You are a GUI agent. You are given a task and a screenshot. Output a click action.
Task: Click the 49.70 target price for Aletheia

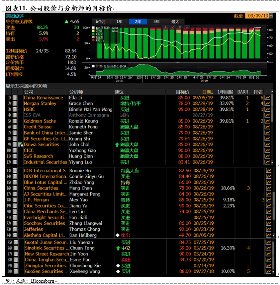pyautogui.click(x=185, y=235)
